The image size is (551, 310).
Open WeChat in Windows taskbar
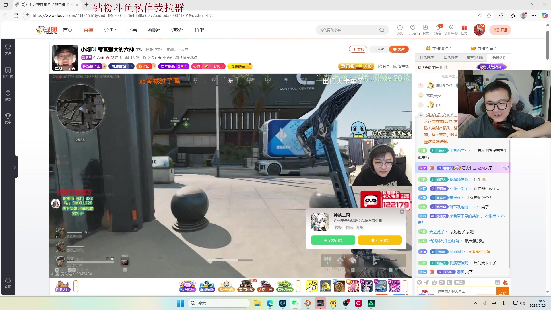(x=295, y=303)
